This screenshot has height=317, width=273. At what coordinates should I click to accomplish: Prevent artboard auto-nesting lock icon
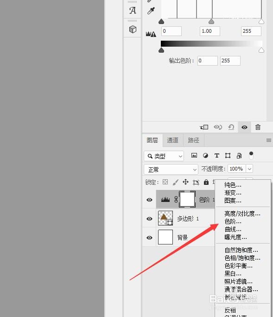pyautogui.click(x=196, y=183)
